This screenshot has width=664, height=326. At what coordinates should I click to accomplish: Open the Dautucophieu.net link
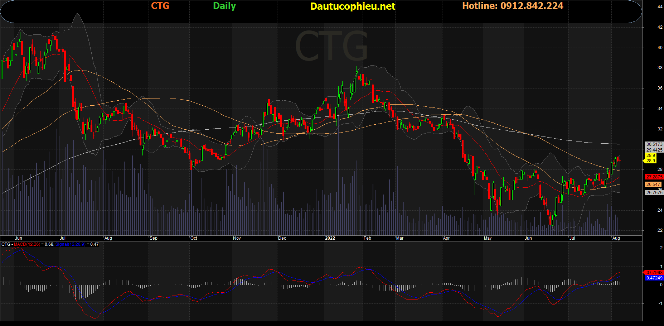tap(352, 6)
